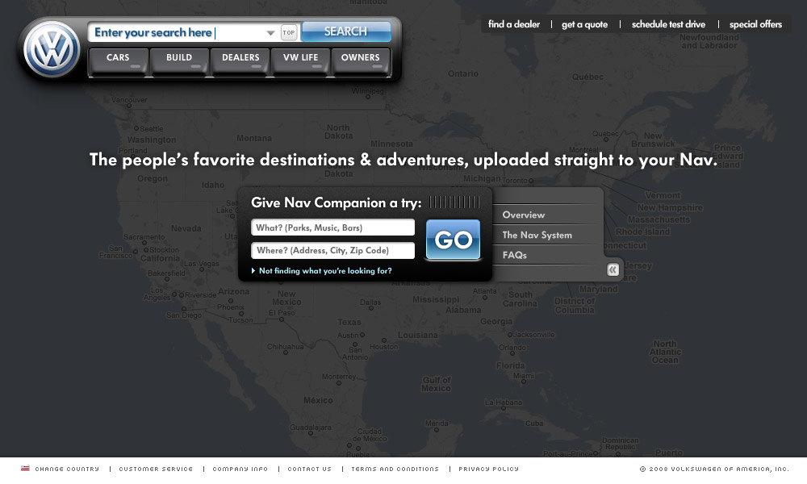
Task: Open the 'special offers' link
Action: 755,24
